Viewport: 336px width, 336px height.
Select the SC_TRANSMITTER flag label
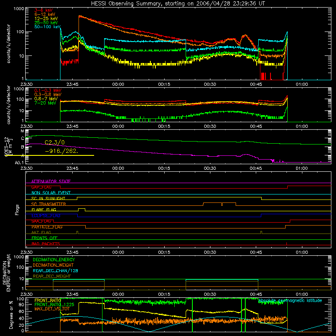(x=49, y=204)
